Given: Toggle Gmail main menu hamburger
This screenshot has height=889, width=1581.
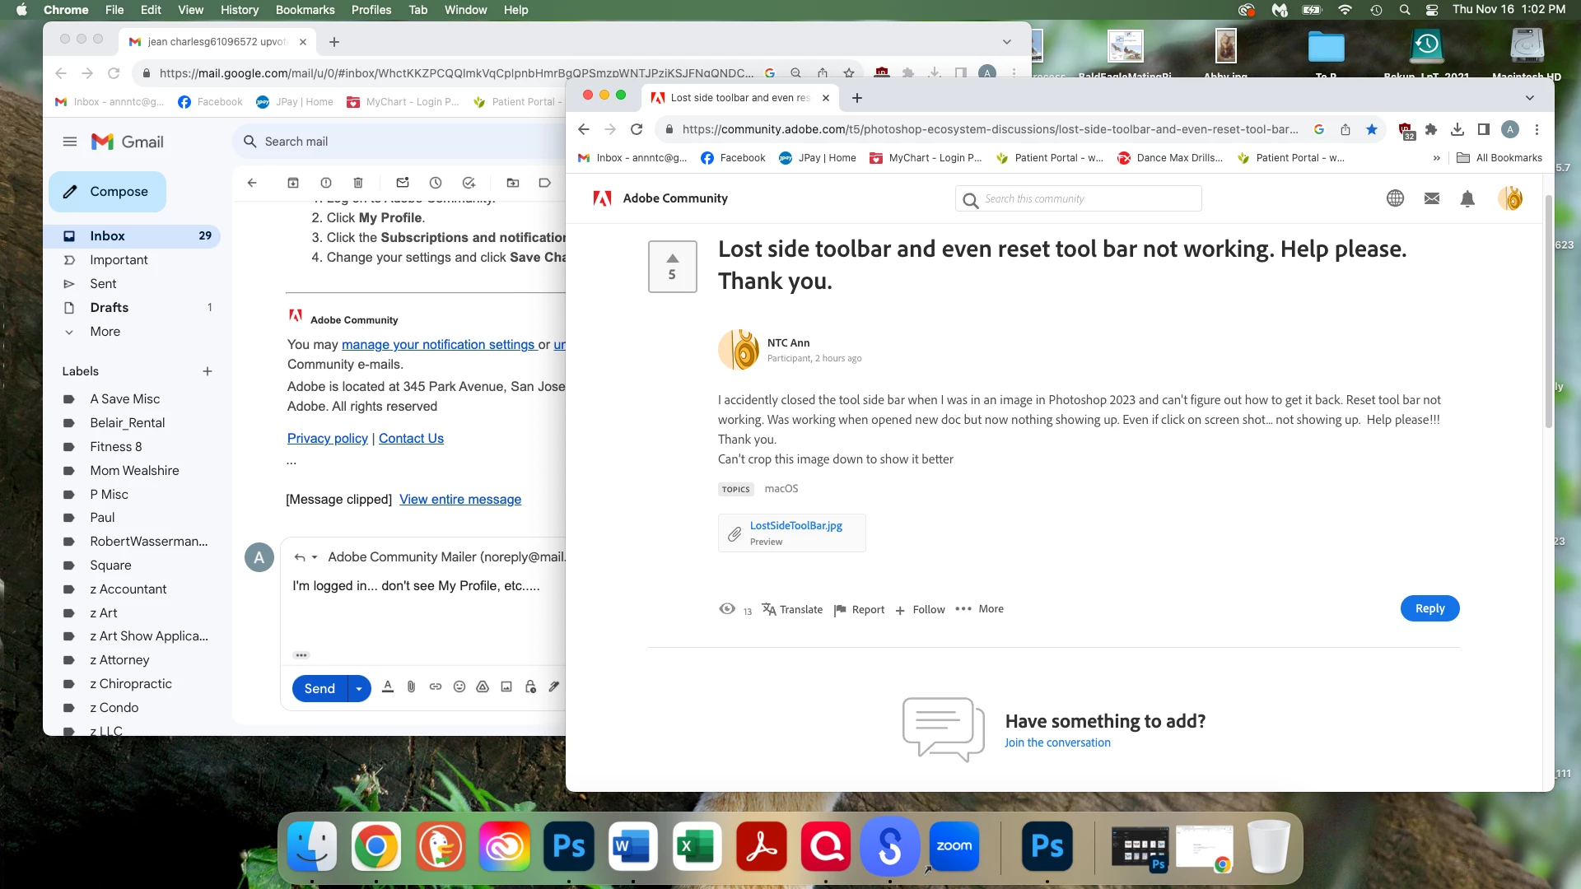Looking at the screenshot, I should tap(70, 142).
